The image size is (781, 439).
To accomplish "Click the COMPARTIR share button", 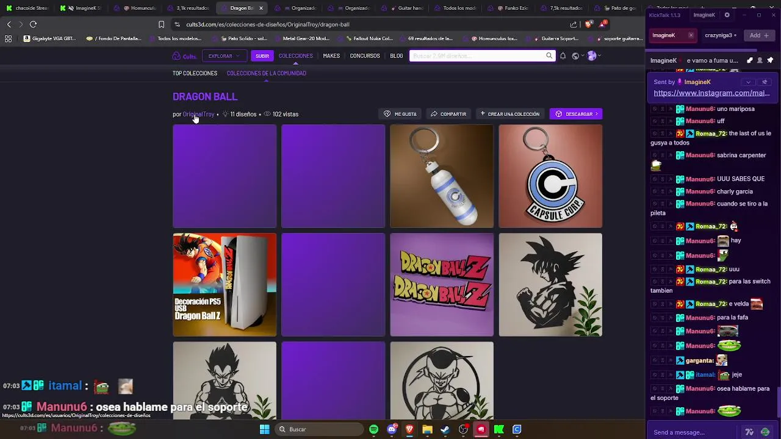I will tap(448, 114).
